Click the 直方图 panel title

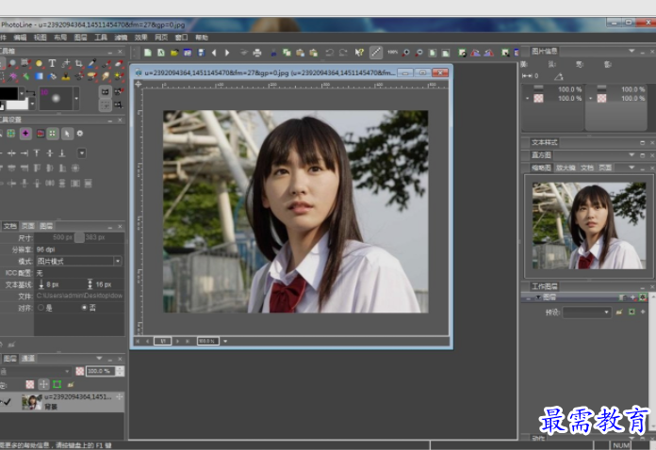pyautogui.click(x=541, y=155)
